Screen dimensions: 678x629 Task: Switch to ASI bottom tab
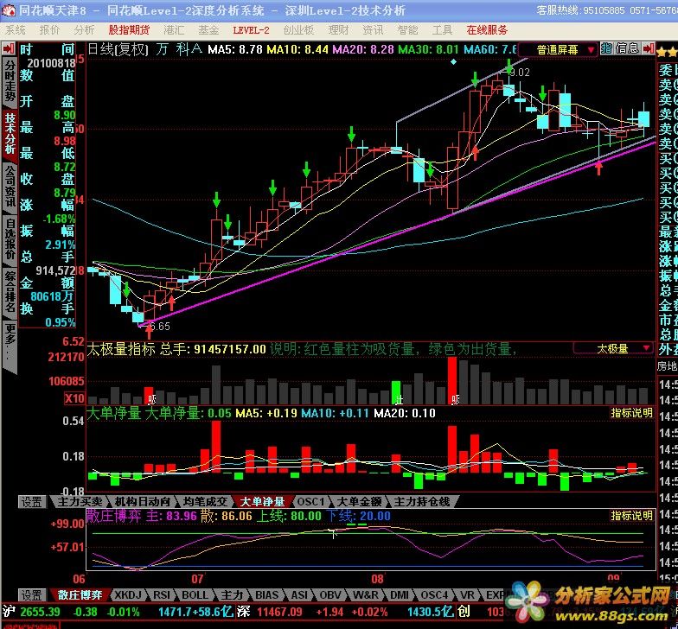(x=299, y=594)
